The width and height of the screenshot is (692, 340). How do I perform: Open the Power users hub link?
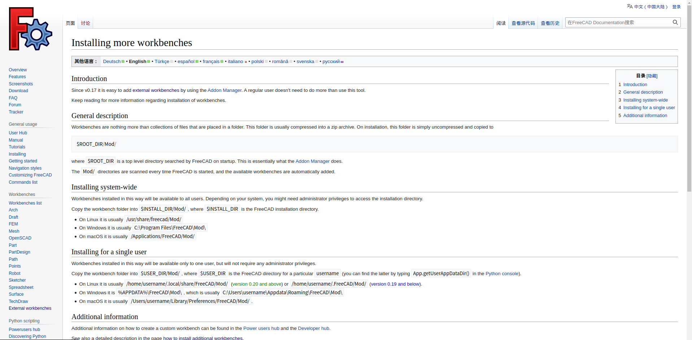(x=261, y=328)
